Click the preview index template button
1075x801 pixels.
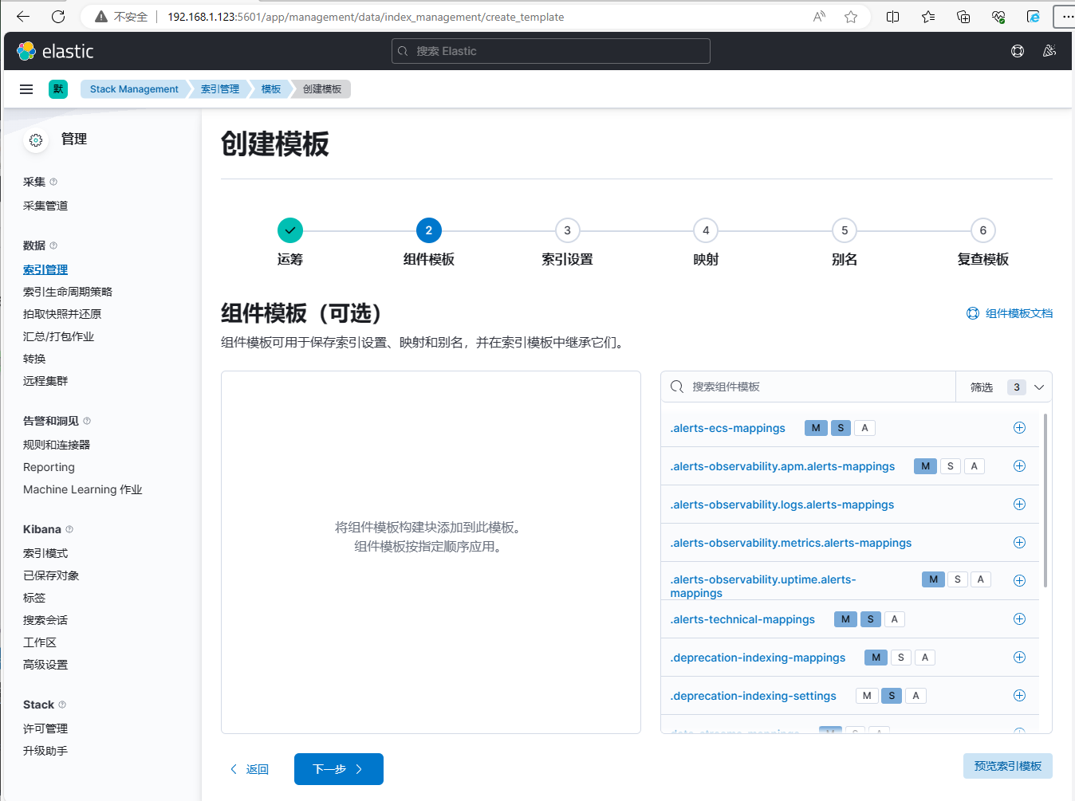(x=1007, y=766)
